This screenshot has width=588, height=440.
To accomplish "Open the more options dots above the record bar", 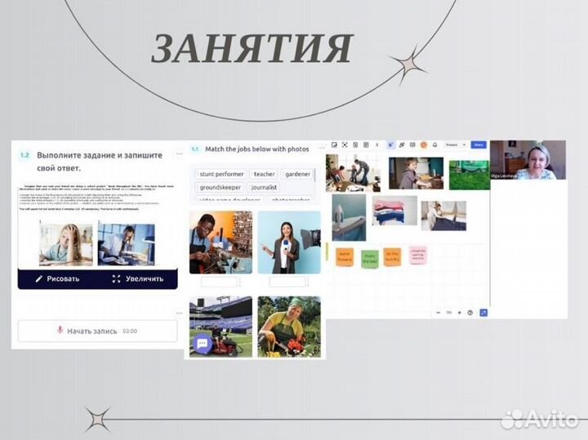I will 179,313.
